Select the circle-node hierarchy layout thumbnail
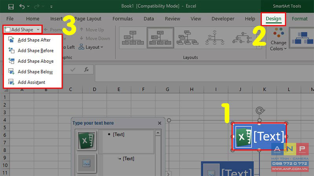 (x=215, y=38)
